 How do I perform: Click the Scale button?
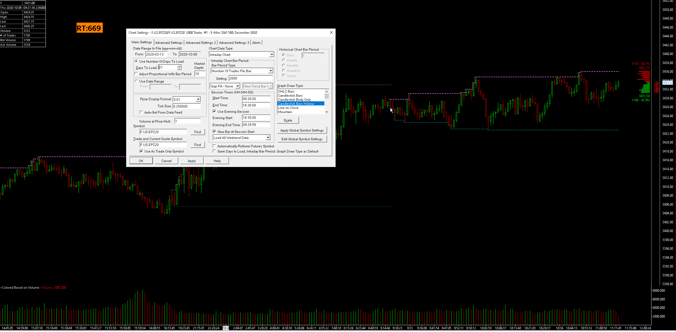[288, 120]
